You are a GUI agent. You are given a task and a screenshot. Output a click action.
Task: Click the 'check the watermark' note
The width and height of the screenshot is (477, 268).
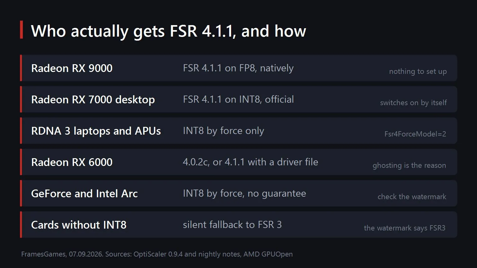point(412,197)
